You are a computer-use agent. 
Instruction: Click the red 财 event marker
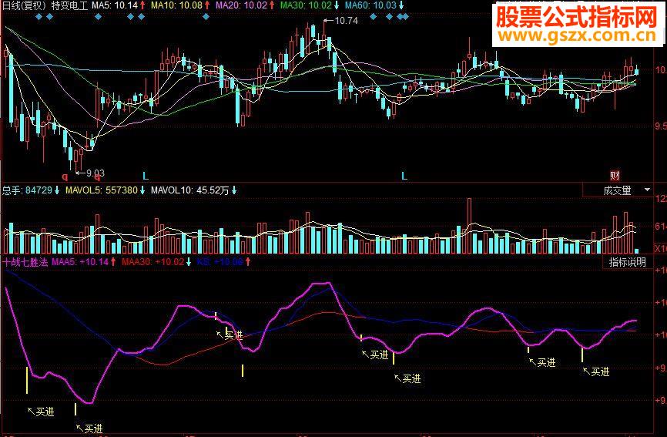coord(615,175)
